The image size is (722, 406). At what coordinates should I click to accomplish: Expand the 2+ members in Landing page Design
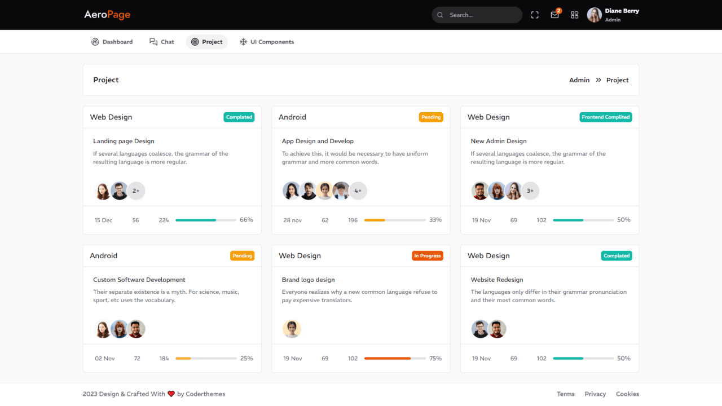pyautogui.click(x=136, y=191)
